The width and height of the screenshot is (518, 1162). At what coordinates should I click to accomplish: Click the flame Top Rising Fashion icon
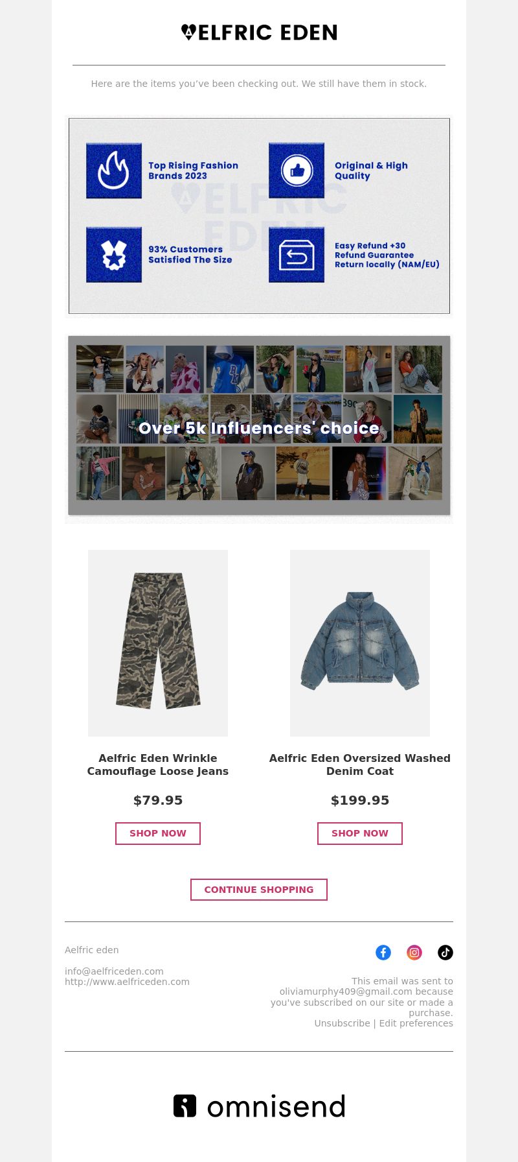point(114,171)
